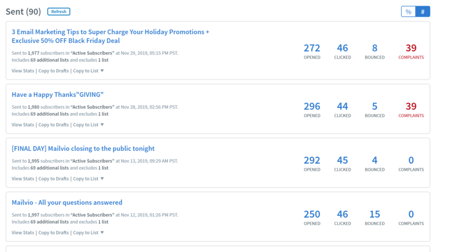This screenshot has height=252, width=449.
Task: Copy to Drafts the FINAL DAY email
Action: (53, 179)
